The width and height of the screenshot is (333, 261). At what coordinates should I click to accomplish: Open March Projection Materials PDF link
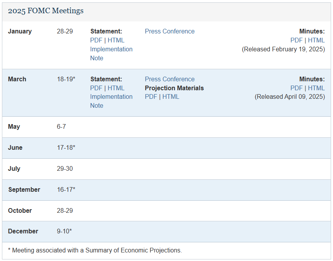pos(151,96)
